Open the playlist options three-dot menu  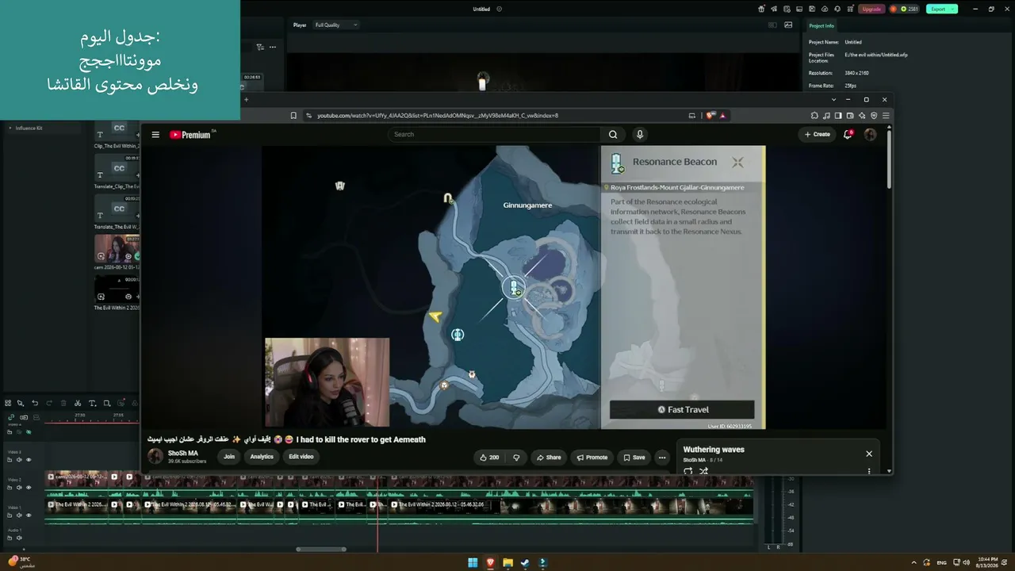869,471
